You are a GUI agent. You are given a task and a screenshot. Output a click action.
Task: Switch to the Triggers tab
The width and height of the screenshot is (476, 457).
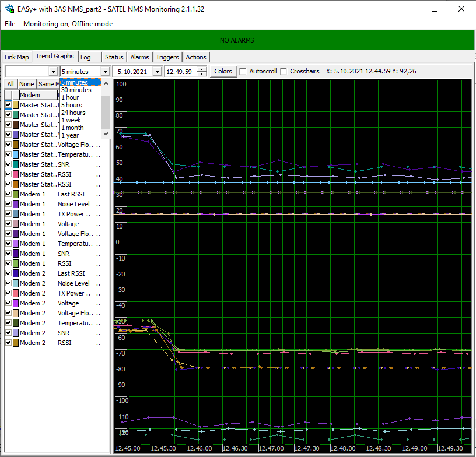[x=167, y=57]
